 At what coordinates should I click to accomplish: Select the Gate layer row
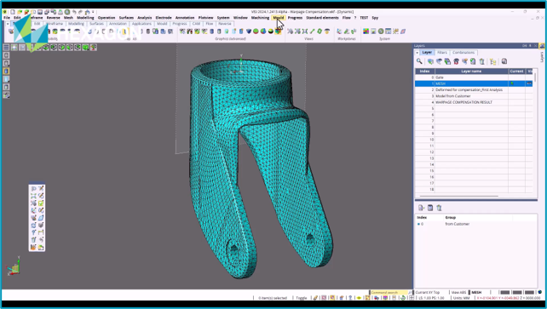point(474,77)
